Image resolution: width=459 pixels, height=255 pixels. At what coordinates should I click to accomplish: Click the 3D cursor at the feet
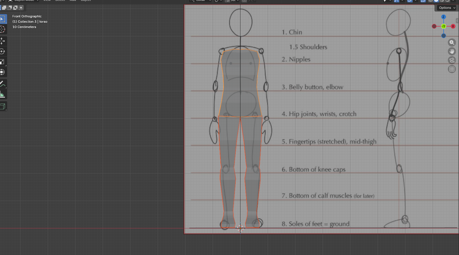[240, 228]
